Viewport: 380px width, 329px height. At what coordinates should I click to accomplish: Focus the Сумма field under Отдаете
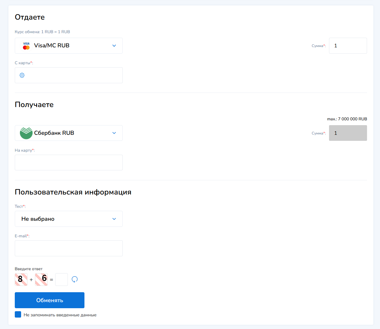coord(348,46)
